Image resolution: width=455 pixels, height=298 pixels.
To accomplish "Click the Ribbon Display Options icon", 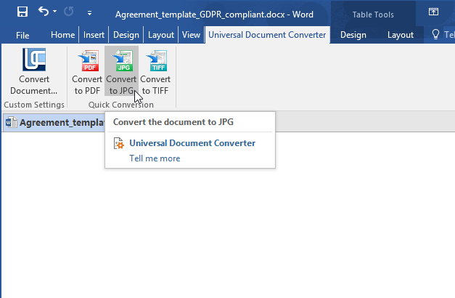I will coord(433,12).
